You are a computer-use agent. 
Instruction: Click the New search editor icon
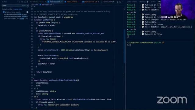point(25,2)
